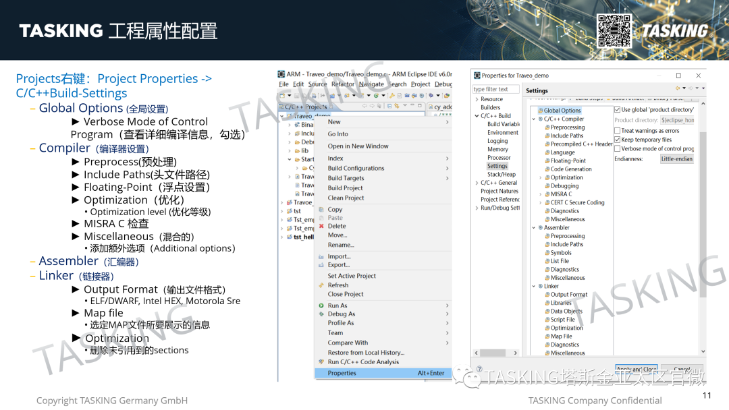Click the Assembler category icon in settings tree

541,227
